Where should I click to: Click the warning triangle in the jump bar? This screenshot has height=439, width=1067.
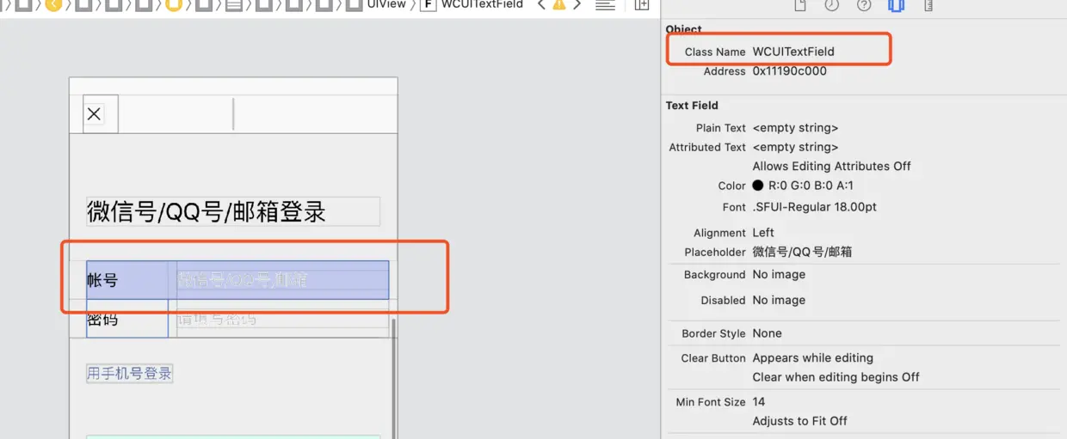click(x=558, y=4)
